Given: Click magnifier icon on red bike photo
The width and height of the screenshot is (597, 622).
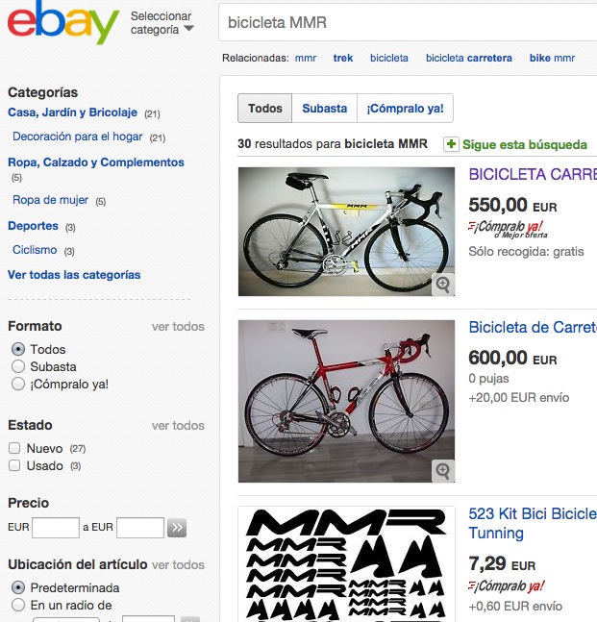Looking at the screenshot, I should [x=442, y=470].
